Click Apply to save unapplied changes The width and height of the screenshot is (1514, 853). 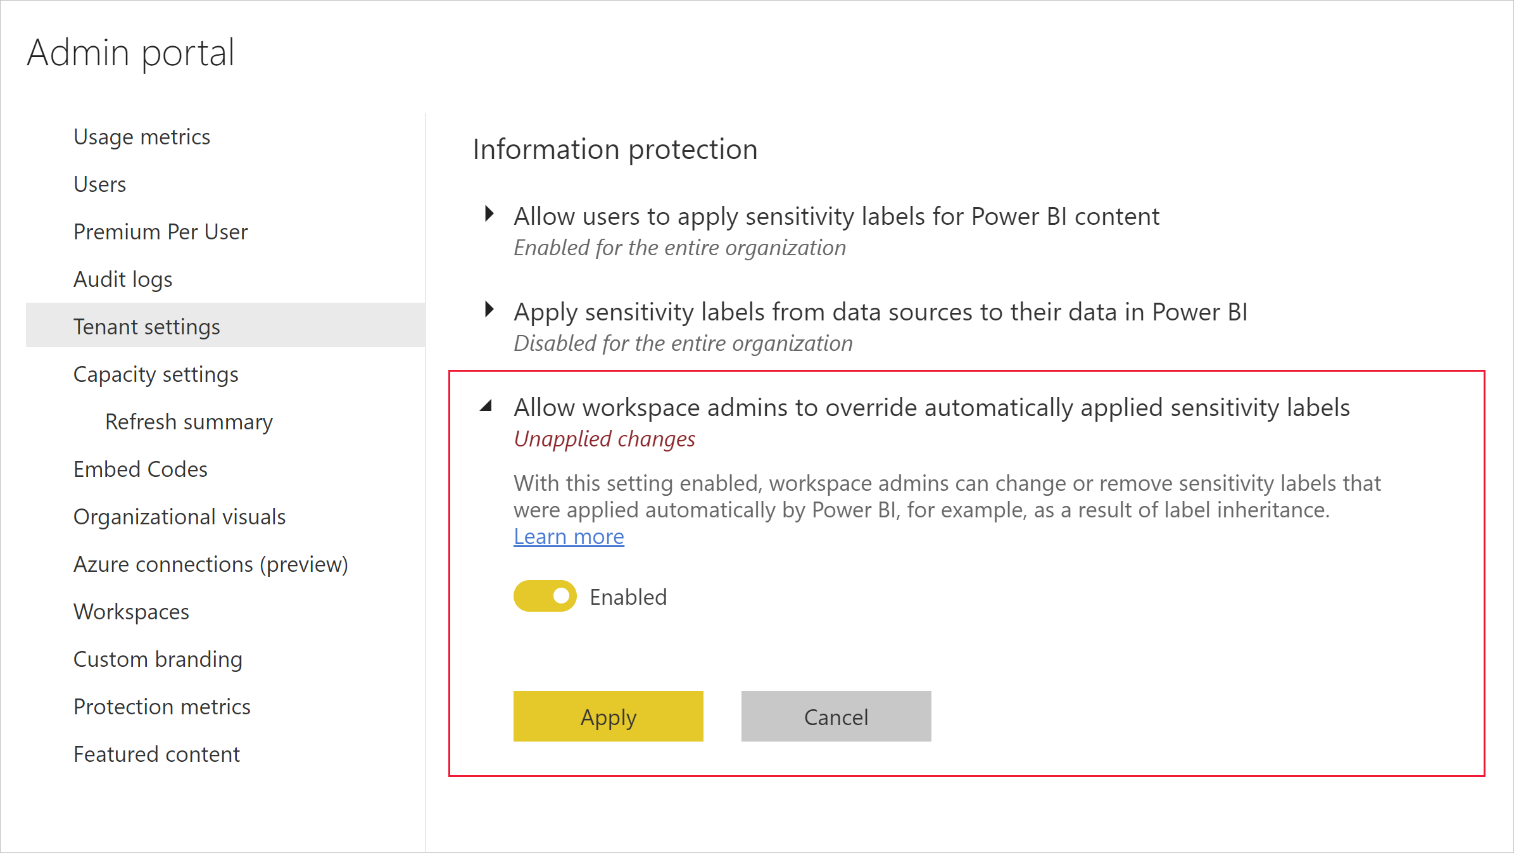click(x=609, y=716)
